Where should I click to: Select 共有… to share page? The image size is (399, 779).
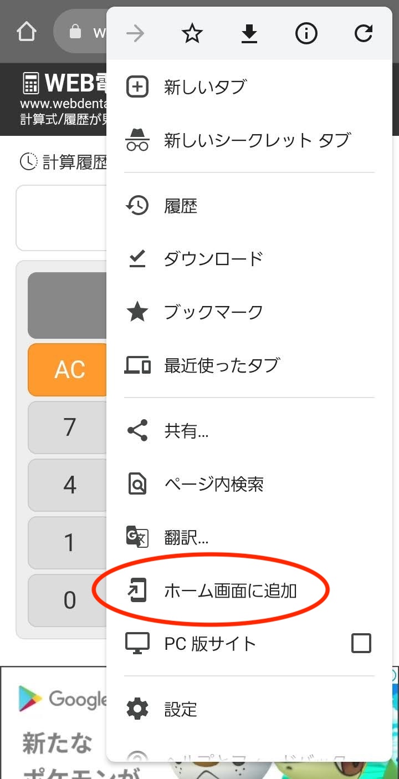[186, 431]
